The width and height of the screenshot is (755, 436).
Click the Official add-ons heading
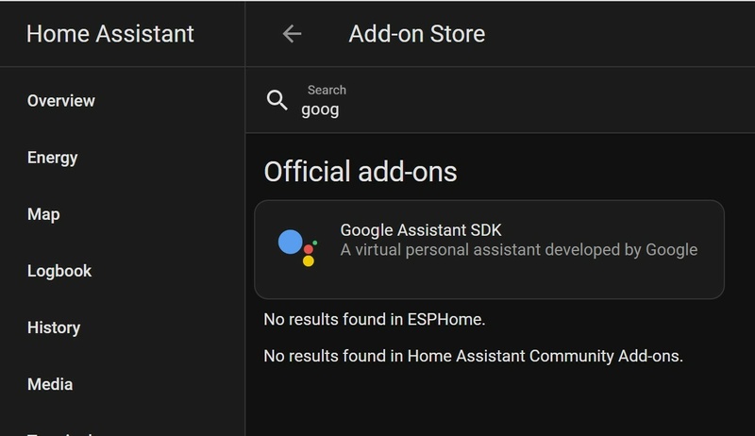click(361, 172)
